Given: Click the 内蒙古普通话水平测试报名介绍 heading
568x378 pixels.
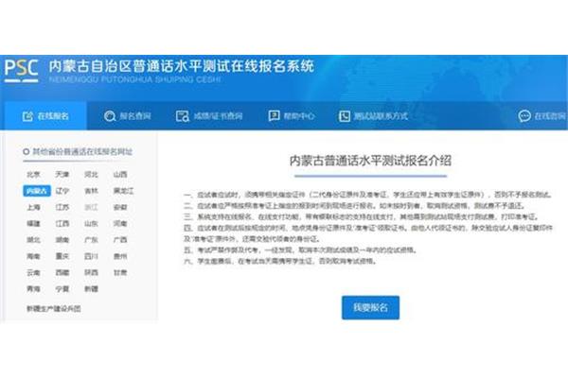Looking at the screenshot, I should (370, 161).
